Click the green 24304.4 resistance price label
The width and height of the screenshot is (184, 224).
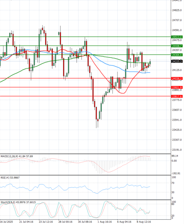pos(177,55)
